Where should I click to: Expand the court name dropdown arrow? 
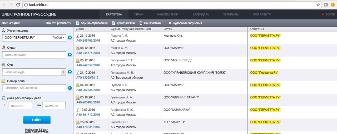coord(63,72)
